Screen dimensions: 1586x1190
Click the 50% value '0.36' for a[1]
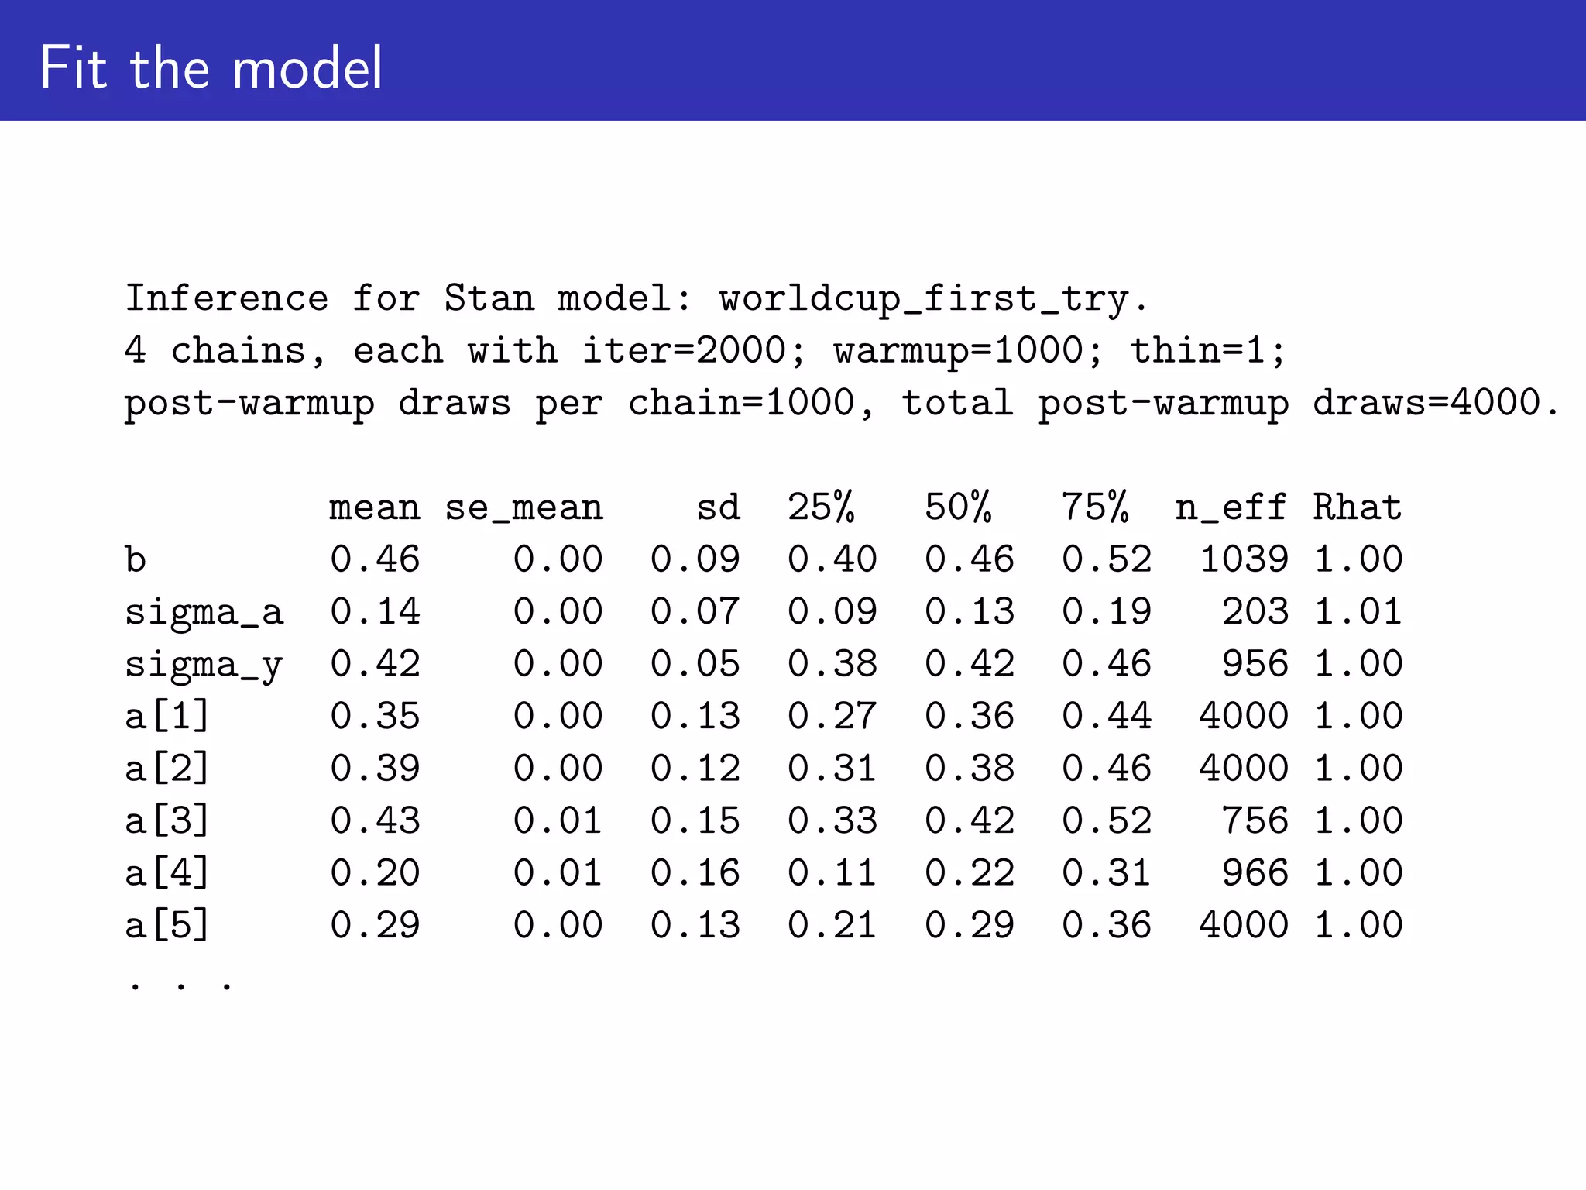coord(970,716)
